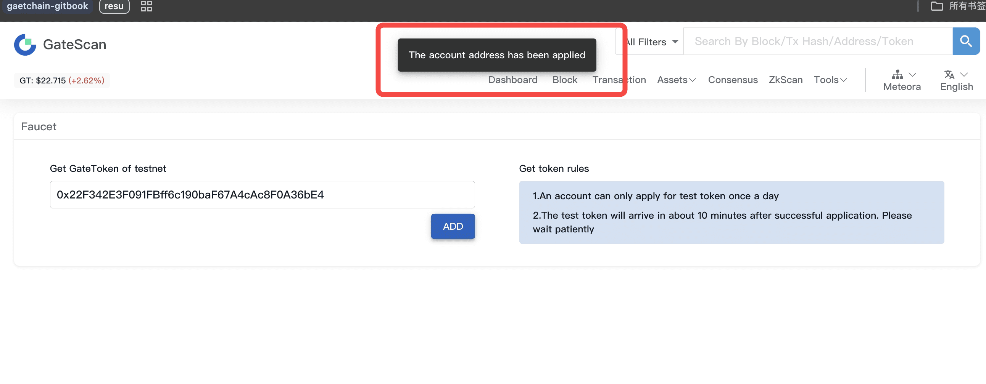The image size is (986, 384).
Task: Open the Block menu item
Action: click(x=565, y=80)
